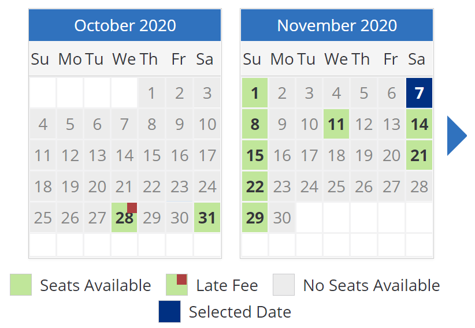Select Sunday November 22
475x328 pixels.
tap(255, 187)
